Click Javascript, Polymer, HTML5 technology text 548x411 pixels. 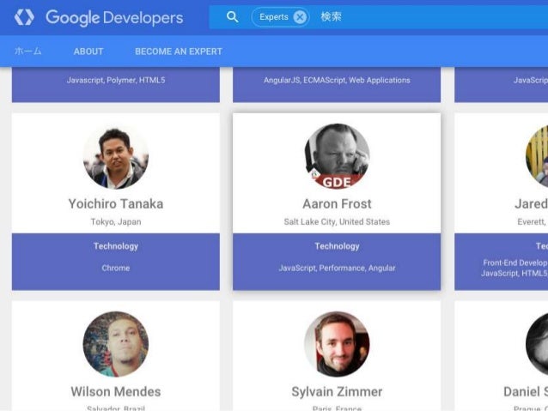pyautogui.click(x=116, y=81)
